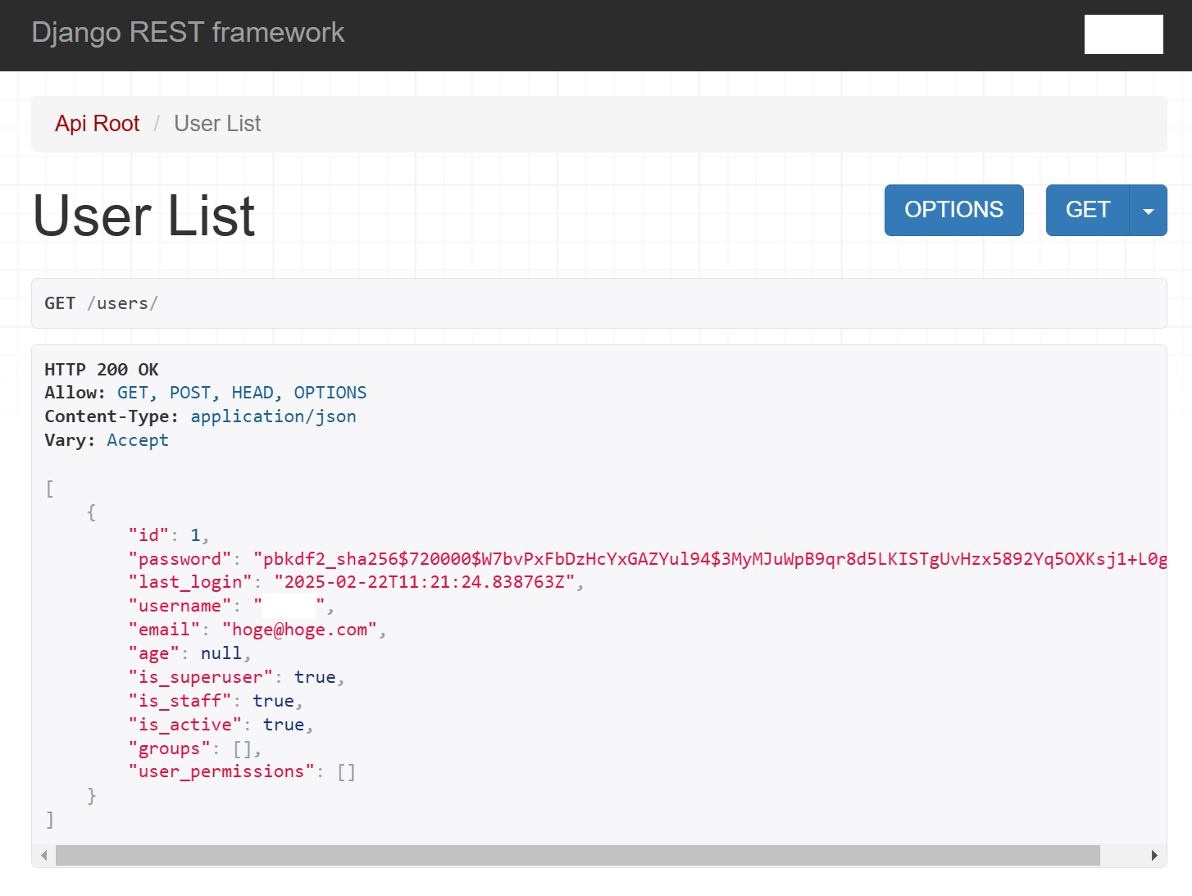Viewport: 1192px width, 896px height.
Task: Click the User List breadcrumb item
Action: click(217, 124)
